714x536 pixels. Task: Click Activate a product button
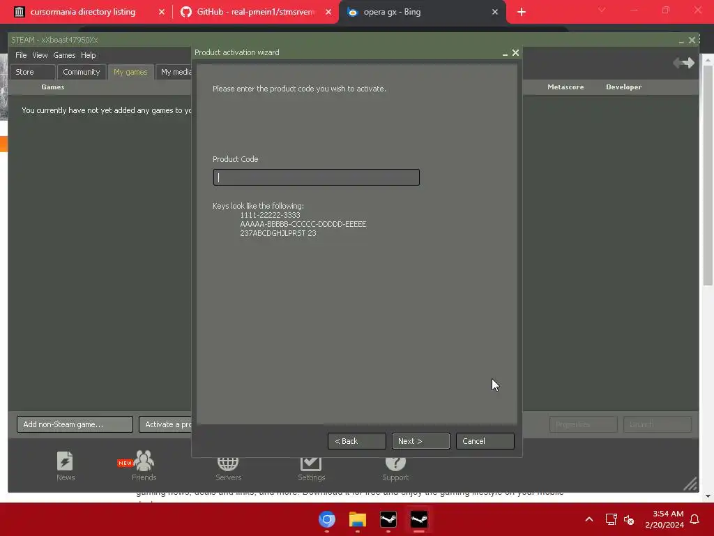click(165, 424)
